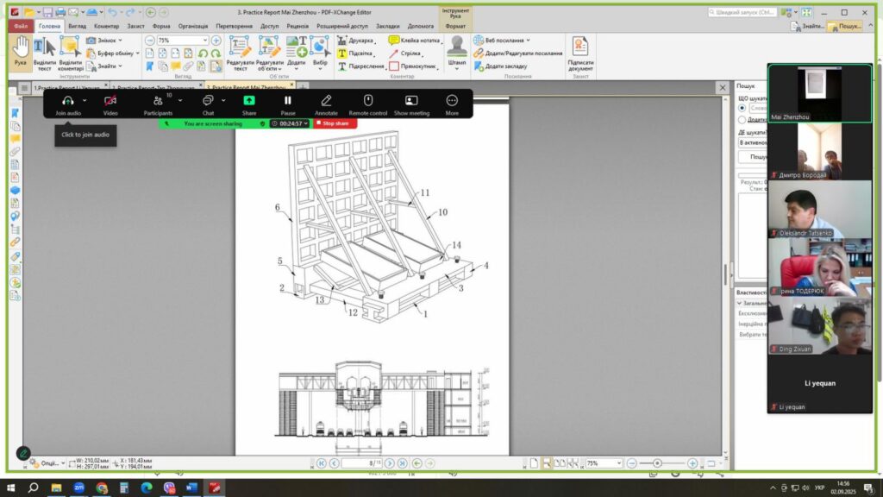The width and height of the screenshot is (883, 497).
Task: Adjust the zoom slider in status bar
Action: point(657,463)
